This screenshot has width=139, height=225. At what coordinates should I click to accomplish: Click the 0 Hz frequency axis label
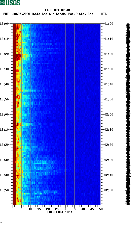(x=13, y=209)
